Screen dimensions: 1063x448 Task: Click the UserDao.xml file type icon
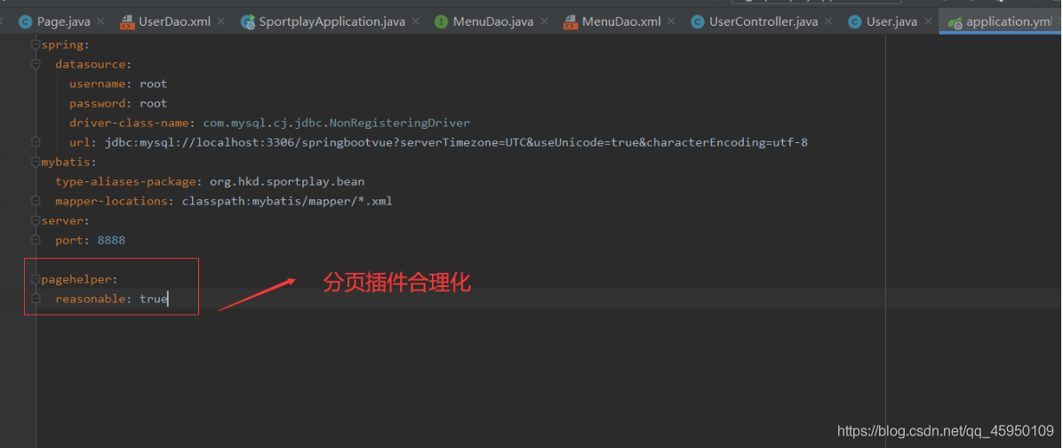coord(127,21)
